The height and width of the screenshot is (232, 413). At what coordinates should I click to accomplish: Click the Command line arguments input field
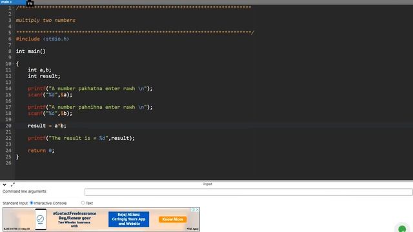[248, 192]
